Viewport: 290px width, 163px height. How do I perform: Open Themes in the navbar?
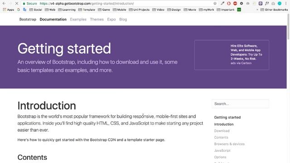(97, 19)
